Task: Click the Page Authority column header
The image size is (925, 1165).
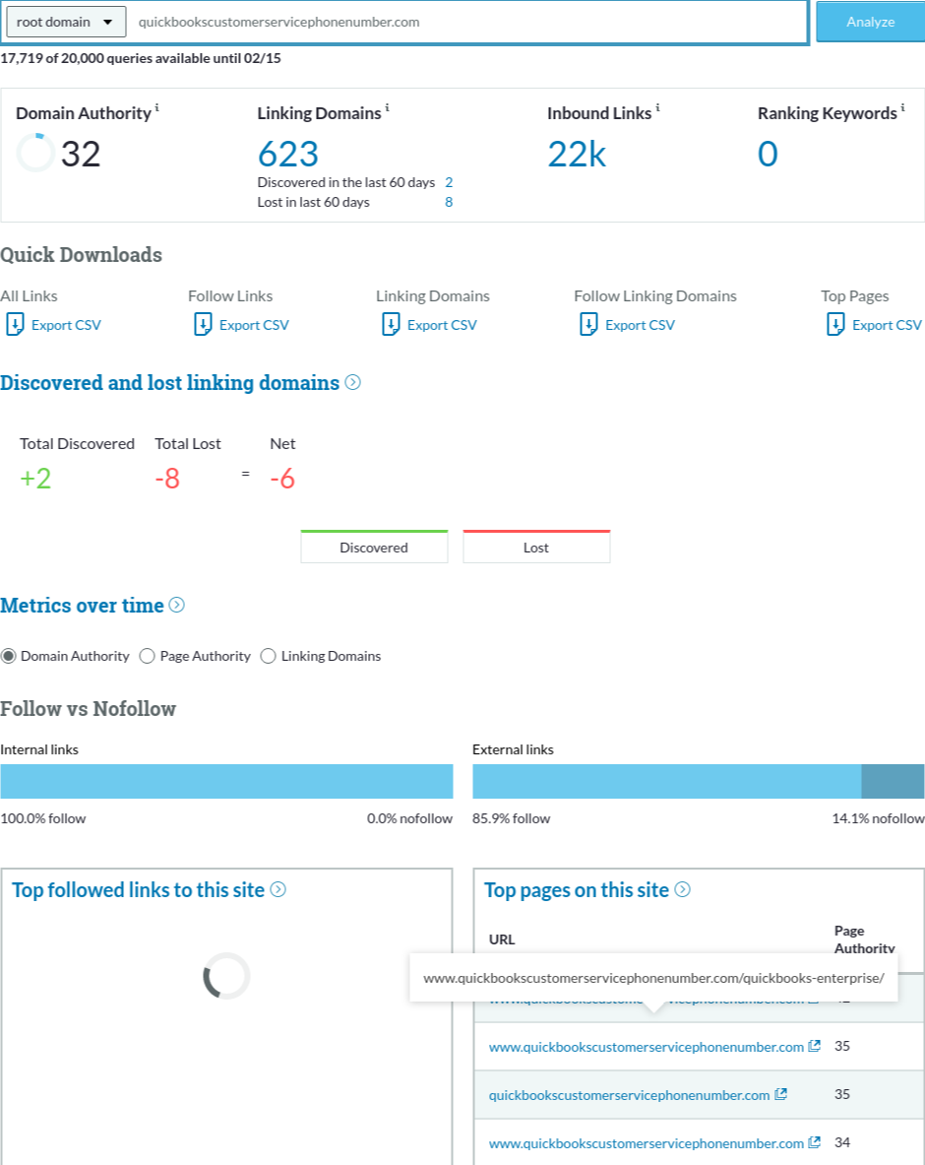Action: tap(864, 939)
